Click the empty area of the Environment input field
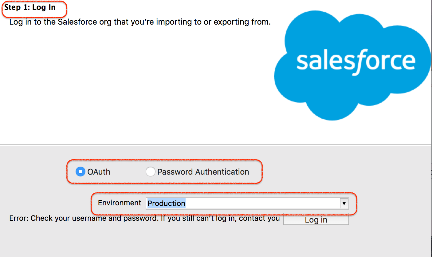432x257 pixels. click(x=262, y=203)
